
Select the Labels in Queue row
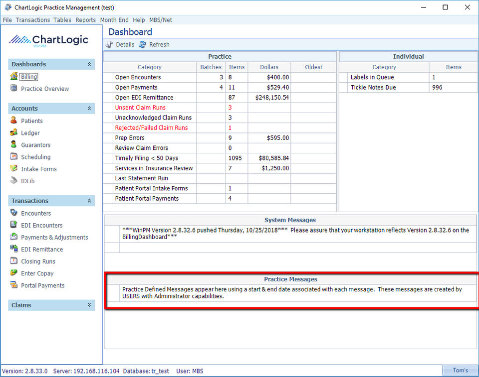(x=408, y=77)
